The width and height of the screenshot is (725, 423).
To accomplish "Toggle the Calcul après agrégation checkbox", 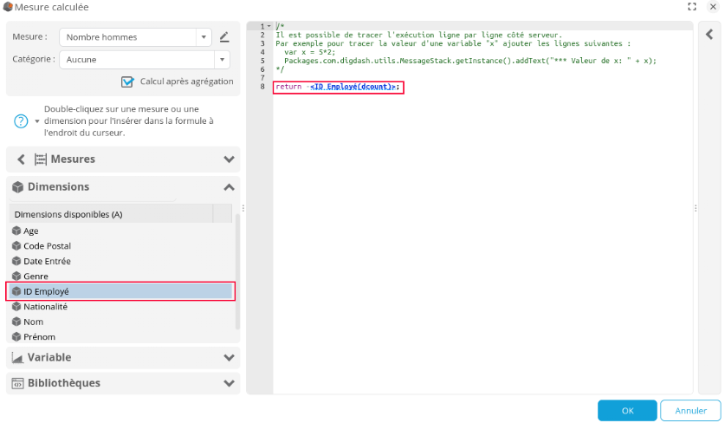I will (x=128, y=81).
